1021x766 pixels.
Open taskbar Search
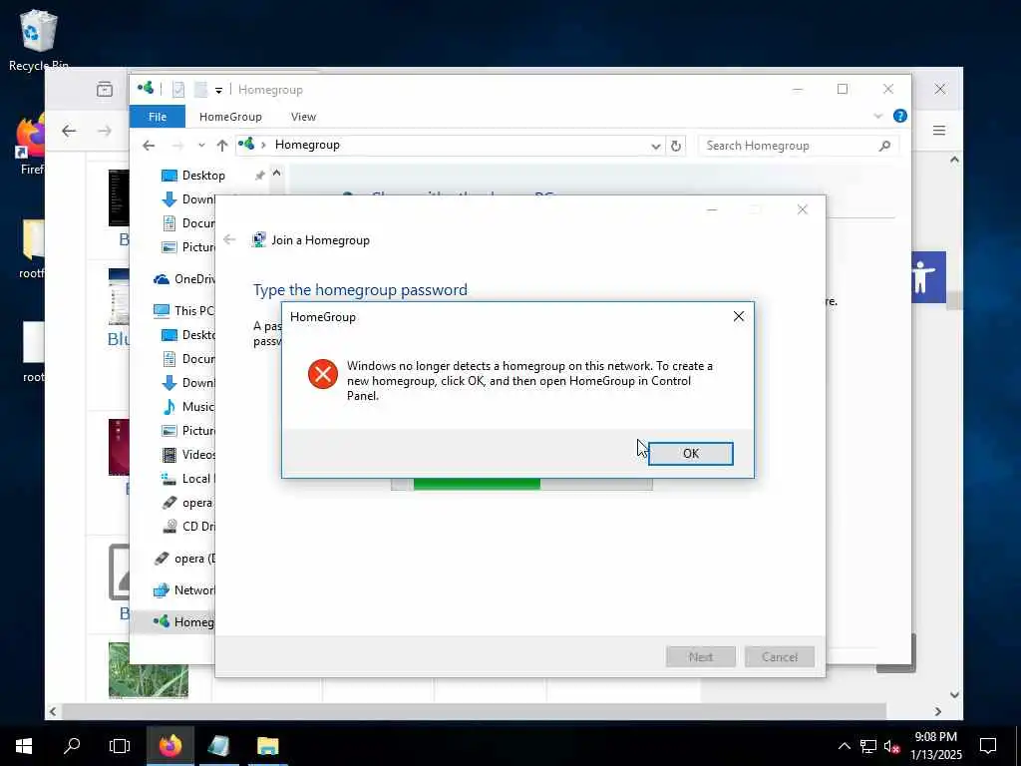72,746
